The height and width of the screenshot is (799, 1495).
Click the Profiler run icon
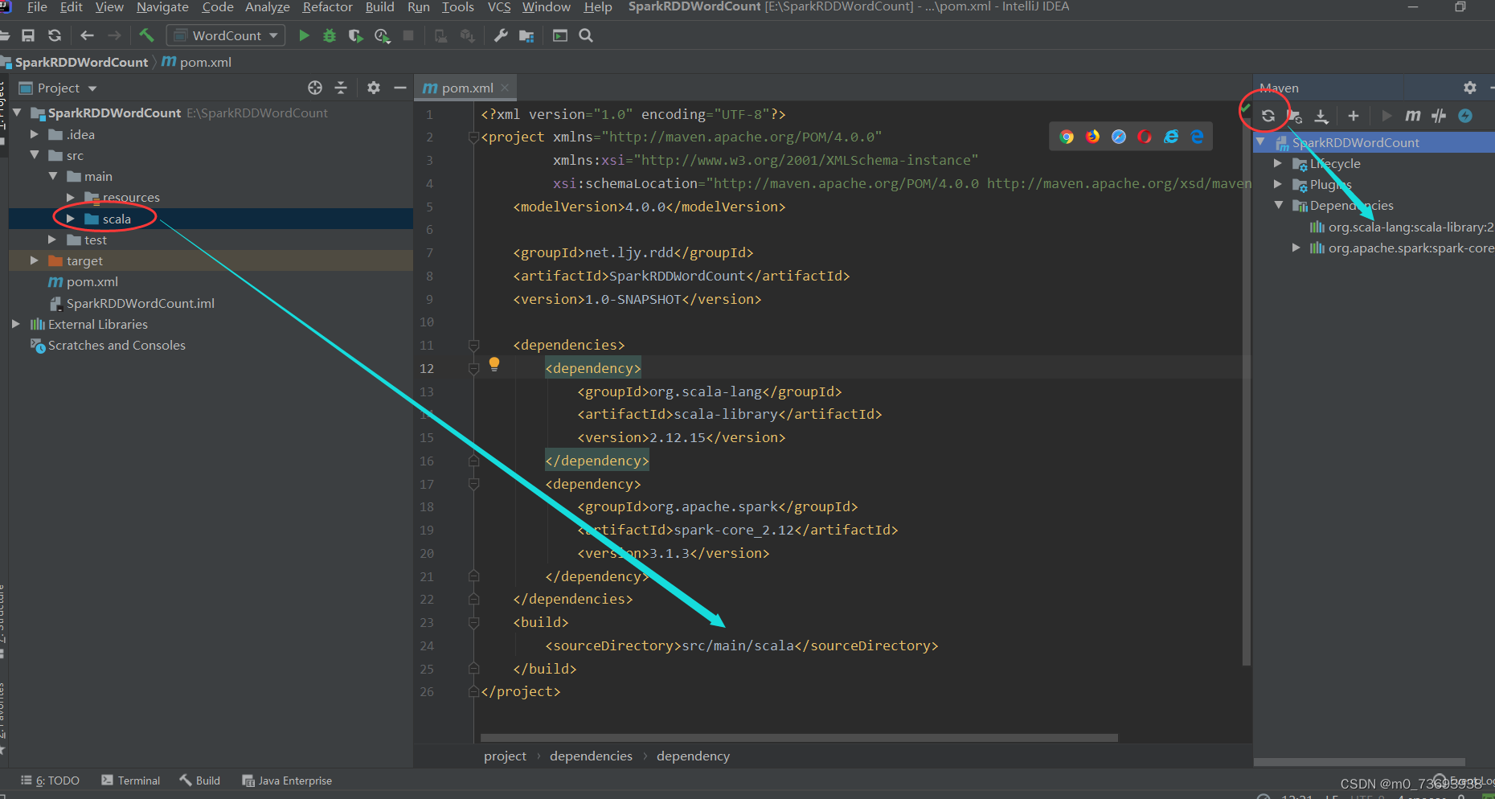tap(382, 35)
